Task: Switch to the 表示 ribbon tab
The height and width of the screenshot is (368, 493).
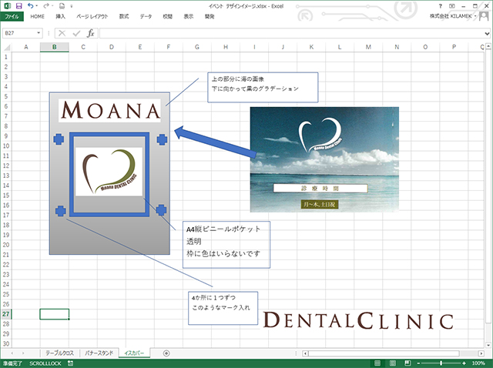Action: point(188,16)
